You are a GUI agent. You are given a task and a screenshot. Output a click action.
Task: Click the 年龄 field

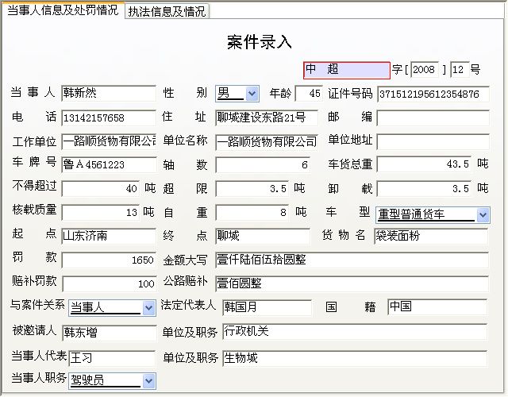(309, 94)
